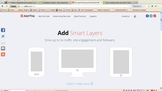Toggle the Учесть регистр checkbox
This screenshot has width=162, height=91.
[x=56, y=90]
